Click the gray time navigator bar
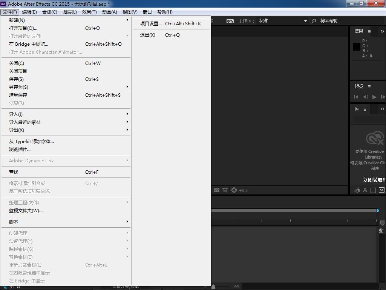 pos(293,210)
